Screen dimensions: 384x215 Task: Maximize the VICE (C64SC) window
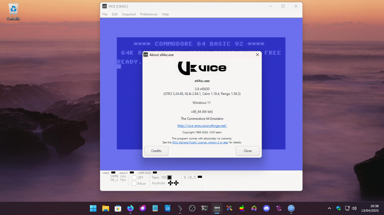(283, 6)
